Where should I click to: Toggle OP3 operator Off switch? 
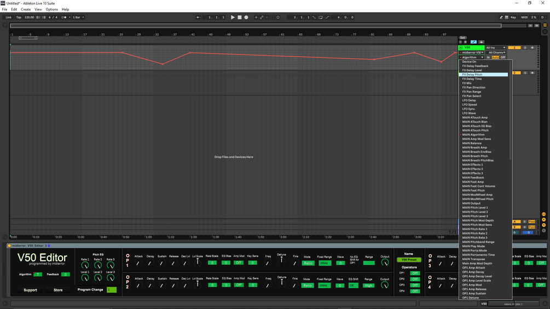coord(415,285)
